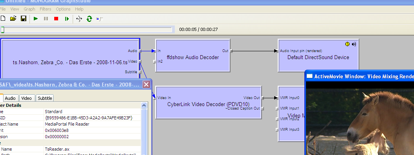Click the playback time readout 00:00:05 / 00:00:27
Screen dimensions: 414x155
(198, 29)
